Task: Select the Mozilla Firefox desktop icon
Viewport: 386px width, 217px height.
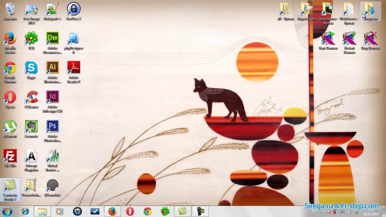Action: click(x=10, y=43)
